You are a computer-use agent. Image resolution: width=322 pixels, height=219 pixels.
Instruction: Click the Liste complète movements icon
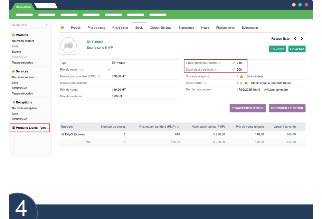coord(266,89)
